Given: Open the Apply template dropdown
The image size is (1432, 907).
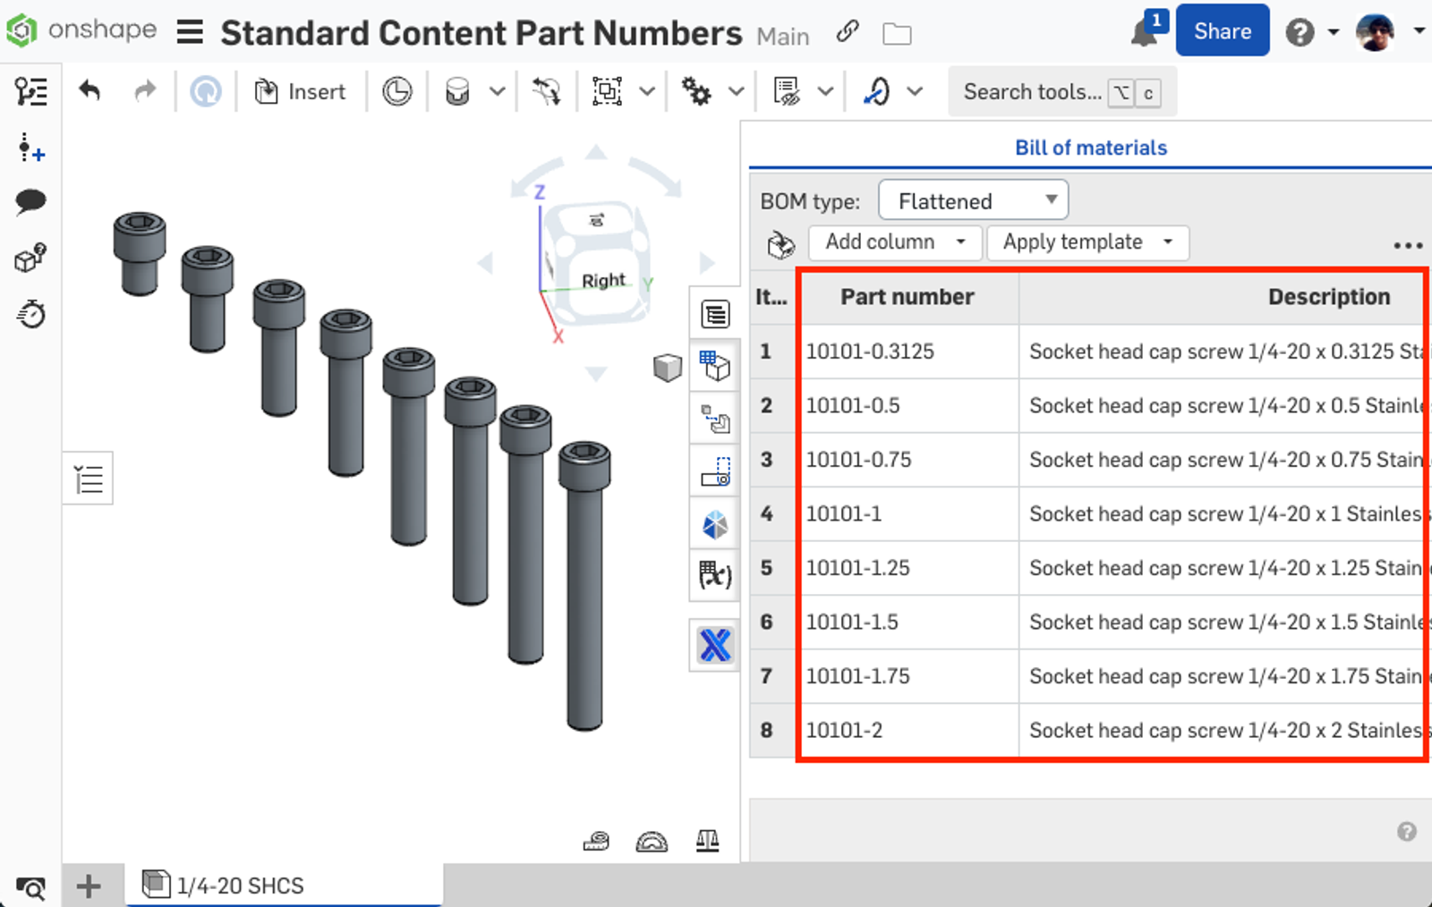Looking at the screenshot, I should pos(1087,242).
